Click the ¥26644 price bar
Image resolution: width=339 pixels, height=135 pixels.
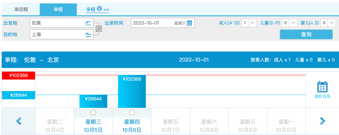tap(93, 101)
